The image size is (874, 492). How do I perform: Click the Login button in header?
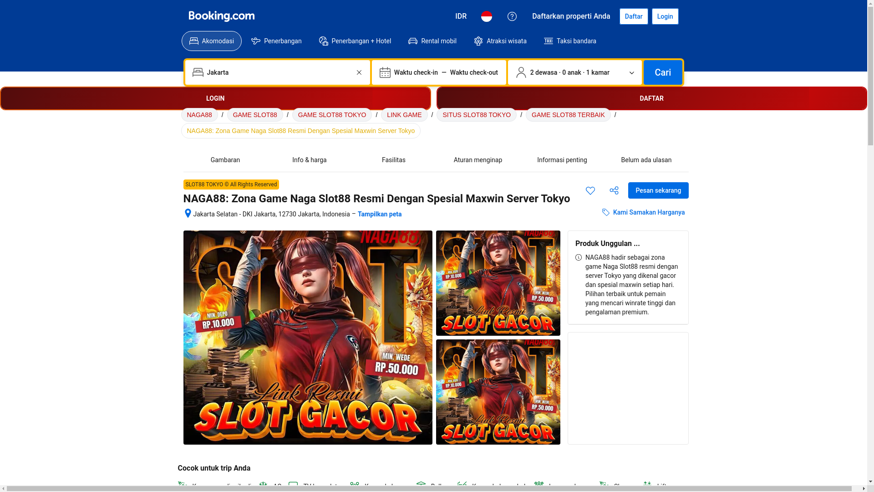click(665, 16)
